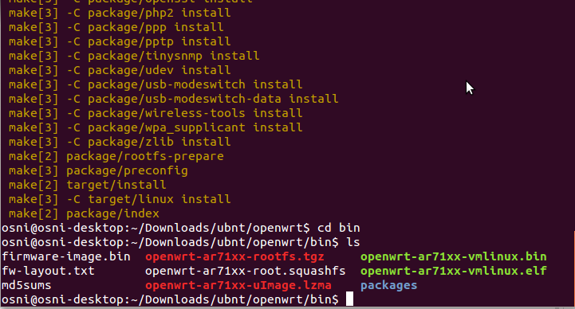Click openwrt-ar71xx-root.squashfs file name
This screenshot has height=309, width=575.
pos(246,271)
